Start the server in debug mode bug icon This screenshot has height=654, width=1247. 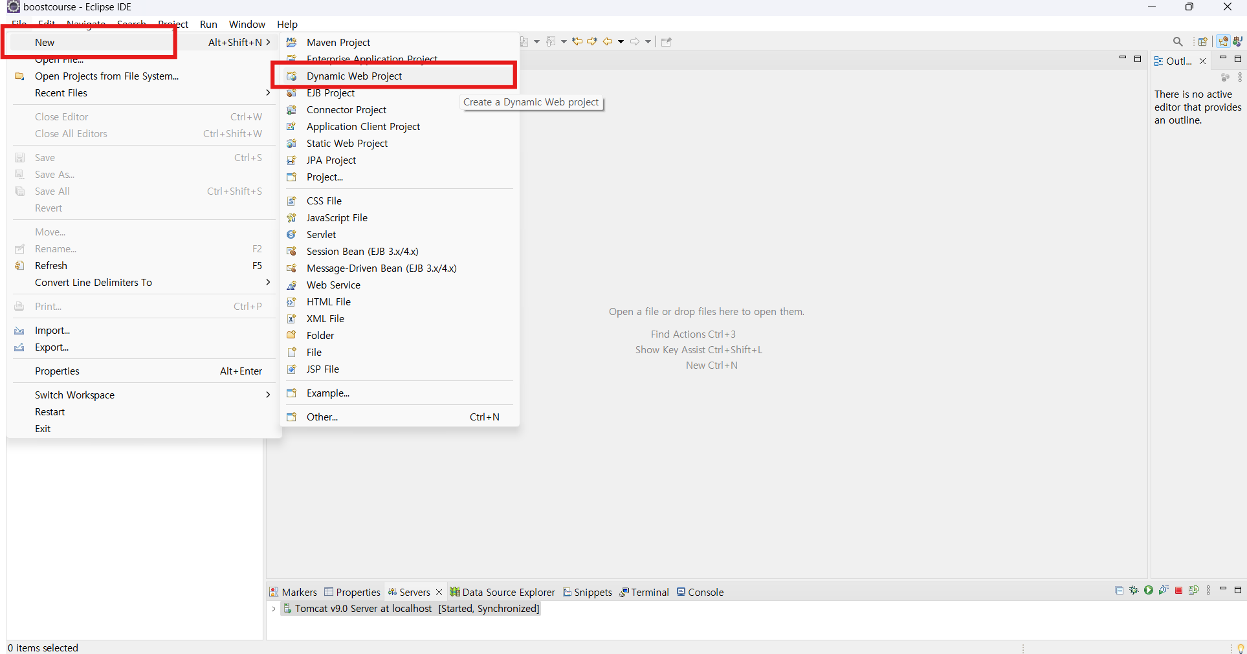tap(1134, 591)
